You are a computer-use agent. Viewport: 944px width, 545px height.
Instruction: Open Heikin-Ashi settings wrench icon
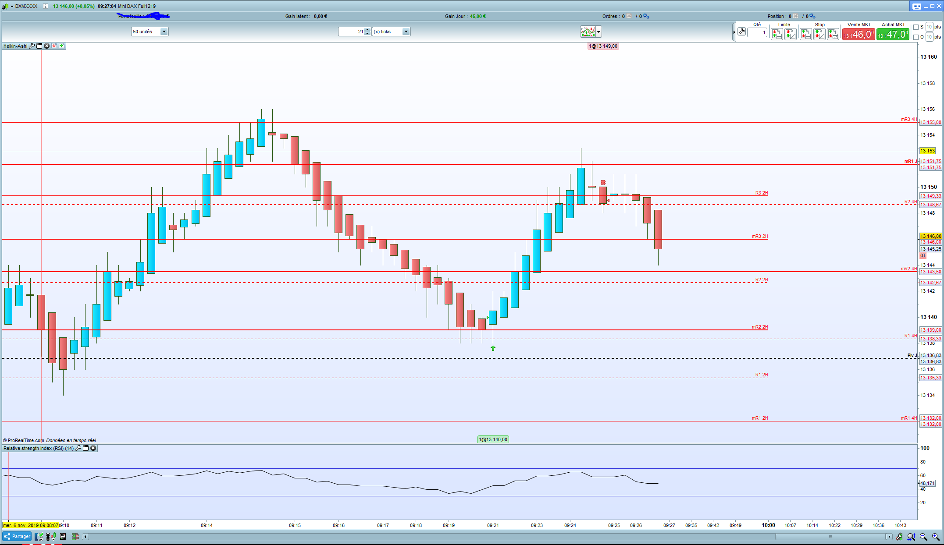coord(32,46)
